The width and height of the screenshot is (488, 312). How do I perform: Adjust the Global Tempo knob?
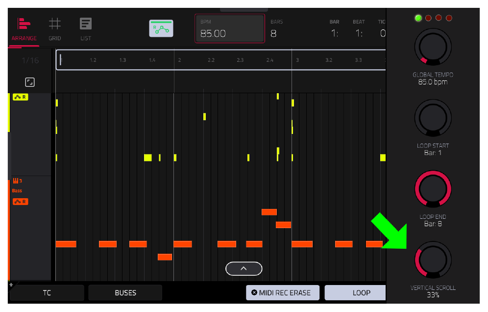pos(433,47)
